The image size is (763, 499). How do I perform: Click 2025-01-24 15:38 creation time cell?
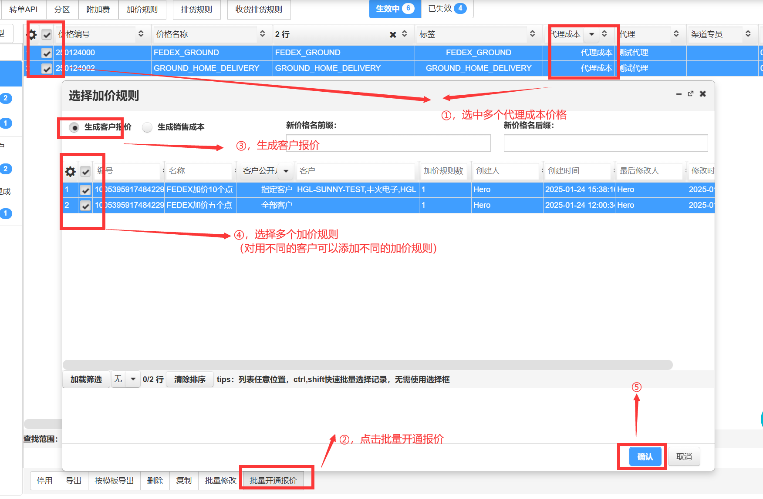[579, 190]
